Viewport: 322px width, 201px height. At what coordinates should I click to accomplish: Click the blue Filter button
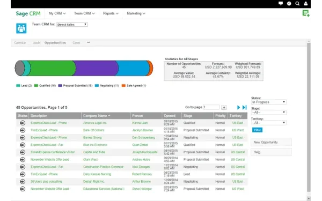(x=257, y=130)
